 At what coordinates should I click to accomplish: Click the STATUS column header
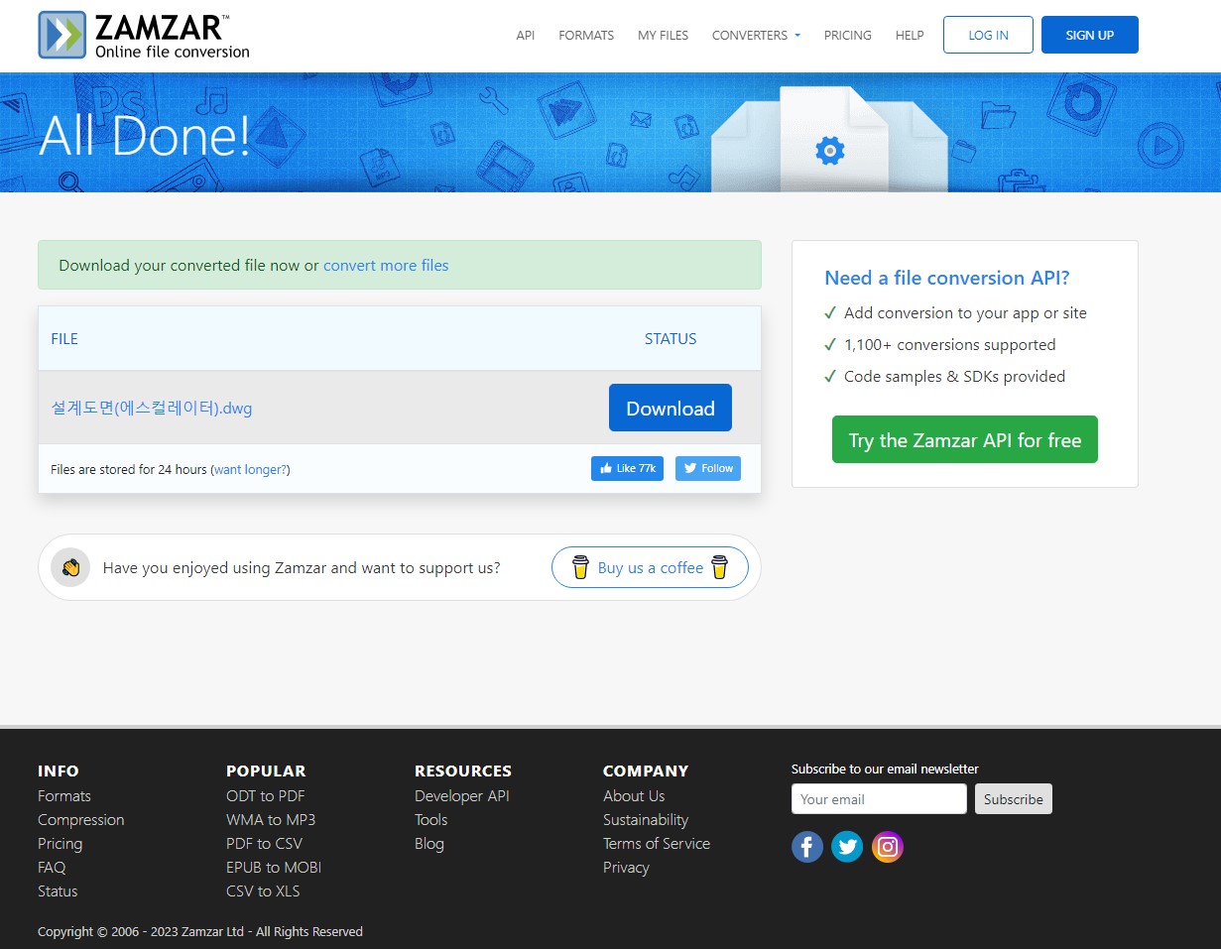tap(671, 338)
